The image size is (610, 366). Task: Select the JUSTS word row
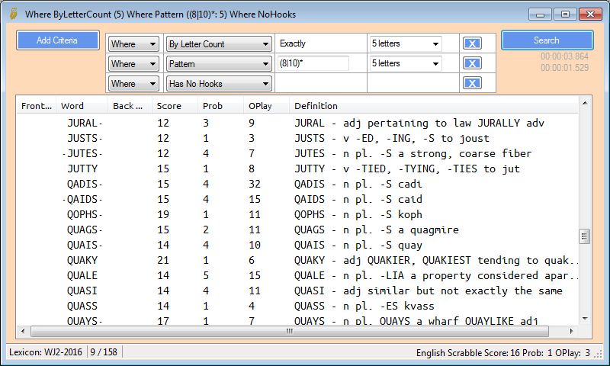pyautogui.click(x=297, y=138)
